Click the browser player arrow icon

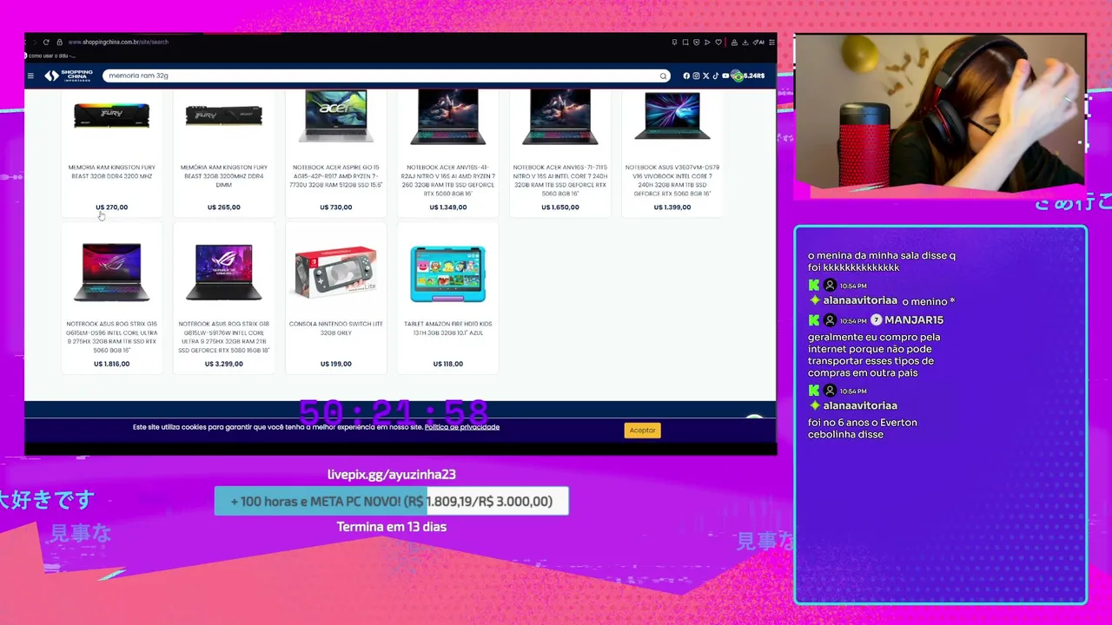[x=707, y=42]
